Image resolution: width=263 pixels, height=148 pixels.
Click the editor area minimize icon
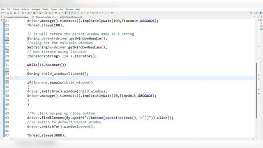[x=254, y=16]
